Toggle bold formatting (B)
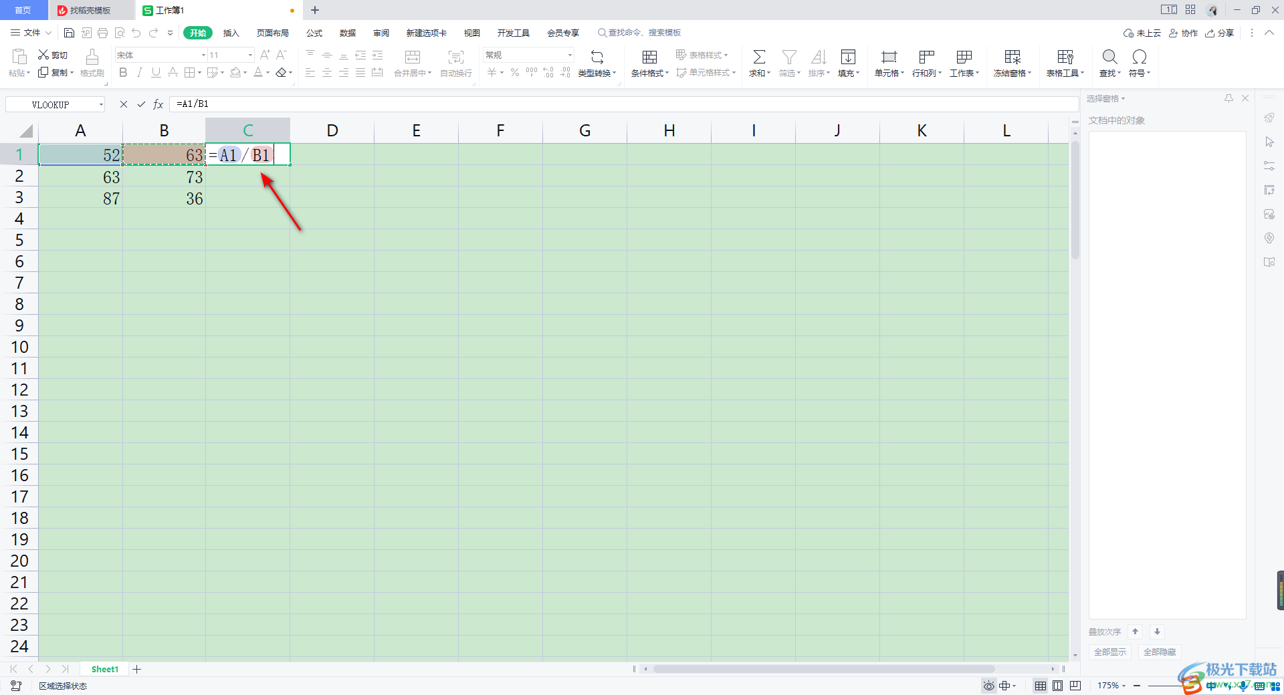Image resolution: width=1284 pixels, height=695 pixels. (x=123, y=73)
